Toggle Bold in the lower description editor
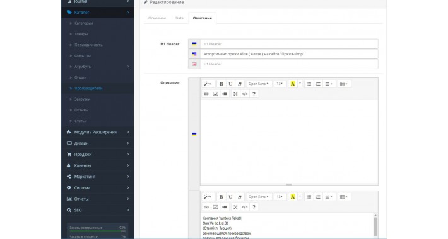 (x=221, y=197)
